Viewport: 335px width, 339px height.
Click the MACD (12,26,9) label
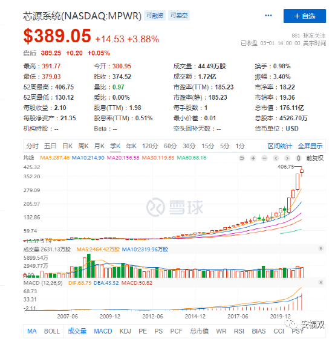coord(43,283)
